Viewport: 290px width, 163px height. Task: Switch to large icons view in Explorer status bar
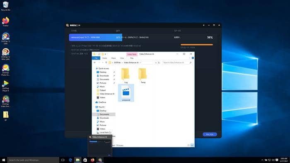[x=192, y=145]
